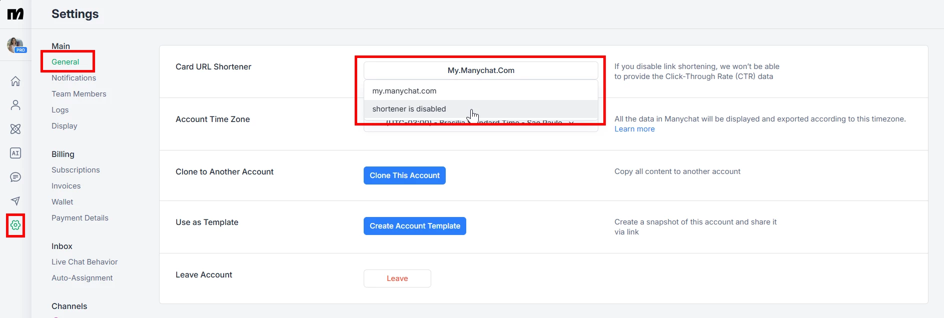
Task: Open Live Chat bubble icon
Action: (x=16, y=177)
